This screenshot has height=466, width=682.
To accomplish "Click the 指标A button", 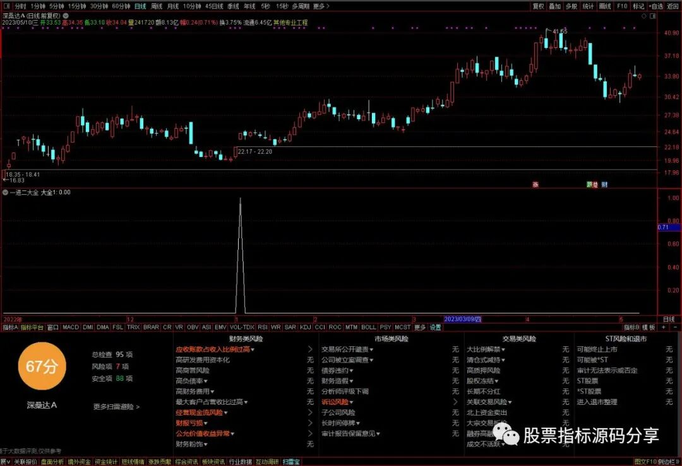I will point(10,327).
